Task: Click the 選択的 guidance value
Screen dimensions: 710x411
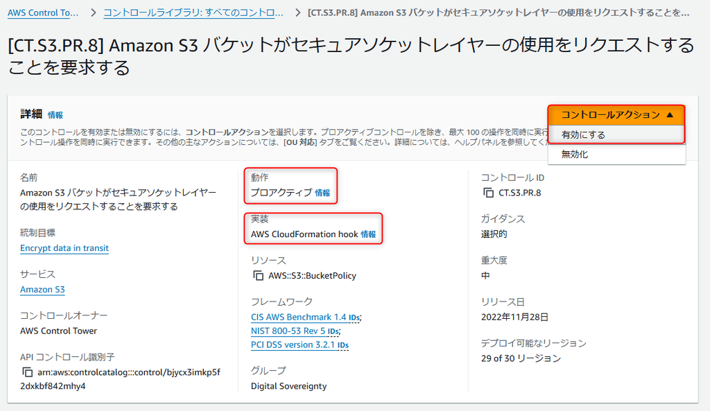Action: [x=494, y=234]
